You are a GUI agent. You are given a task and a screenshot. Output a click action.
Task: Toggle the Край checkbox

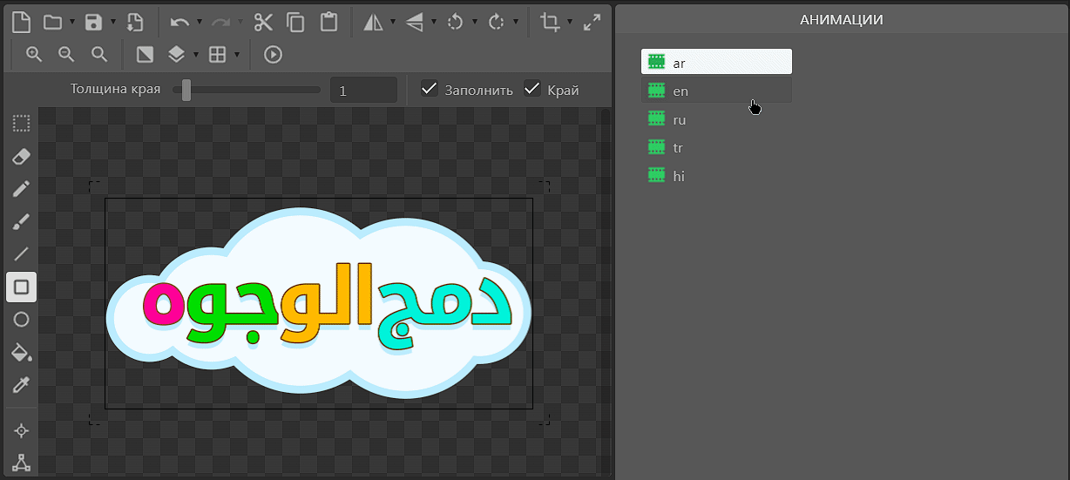532,89
